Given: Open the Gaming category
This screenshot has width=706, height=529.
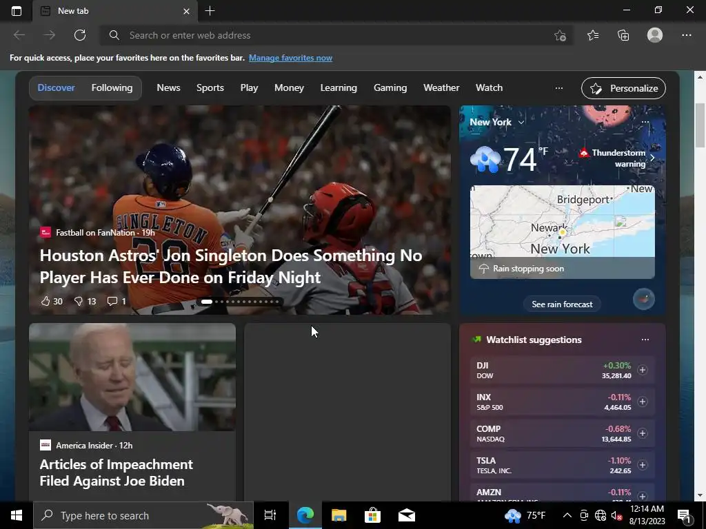Looking at the screenshot, I should pyautogui.click(x=390, y=87).
